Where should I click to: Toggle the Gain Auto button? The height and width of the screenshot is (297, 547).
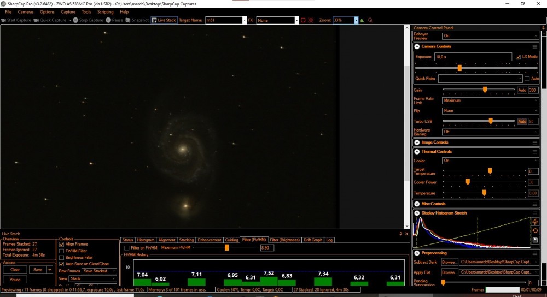[522, 90]
